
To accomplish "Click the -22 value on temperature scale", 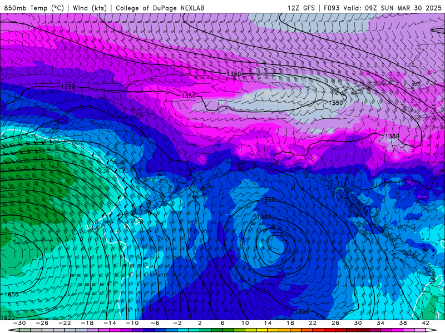I will (x=65, y=323).
